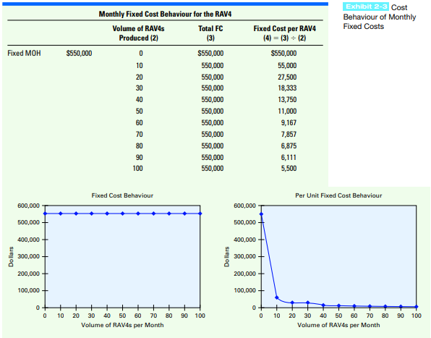Screen dimensions: 431x338
Task: Select the 'Monthly Fixed Cost Behaviour for the RAV4' title
Action: [x=165, y=14]
